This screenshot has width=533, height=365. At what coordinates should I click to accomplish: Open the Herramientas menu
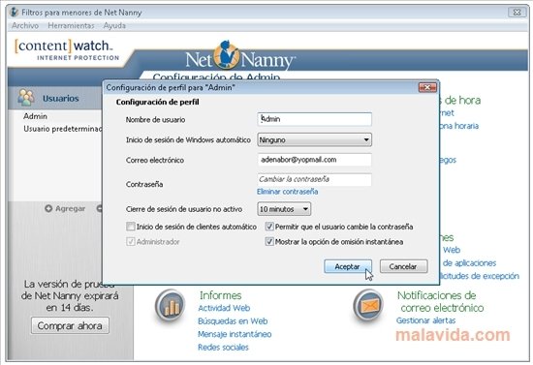71,26
